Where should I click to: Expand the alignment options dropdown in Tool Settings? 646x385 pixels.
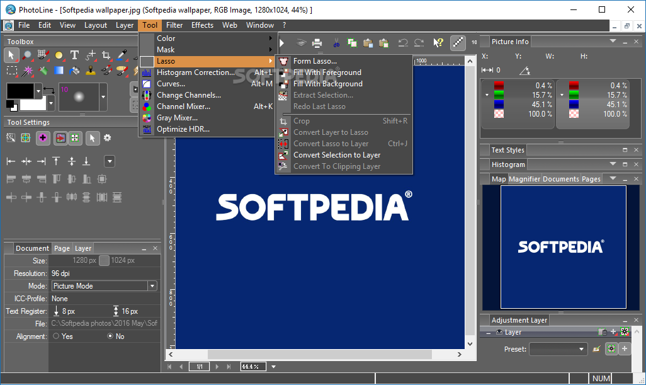[x=110, y=161]
